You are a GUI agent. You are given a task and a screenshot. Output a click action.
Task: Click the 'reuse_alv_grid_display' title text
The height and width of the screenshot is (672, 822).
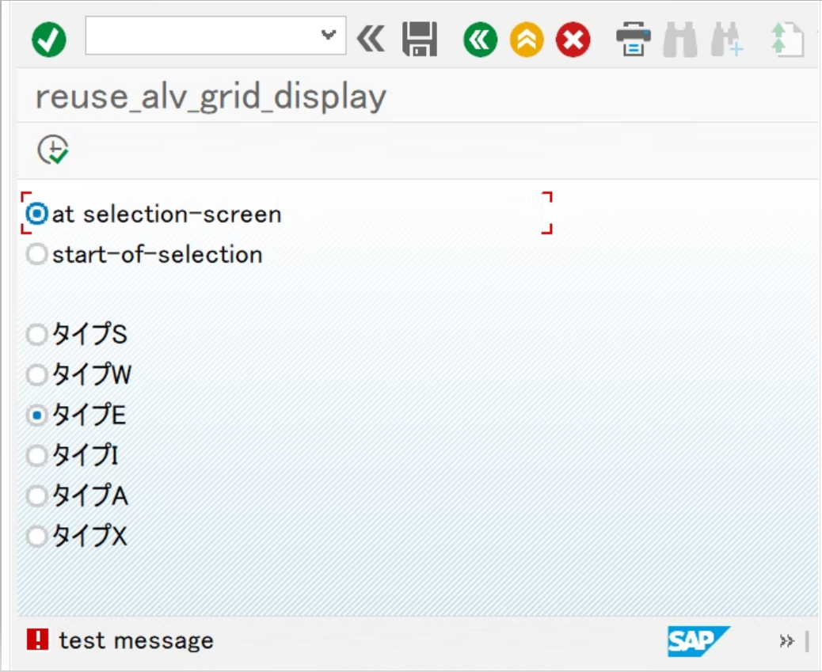211,97
